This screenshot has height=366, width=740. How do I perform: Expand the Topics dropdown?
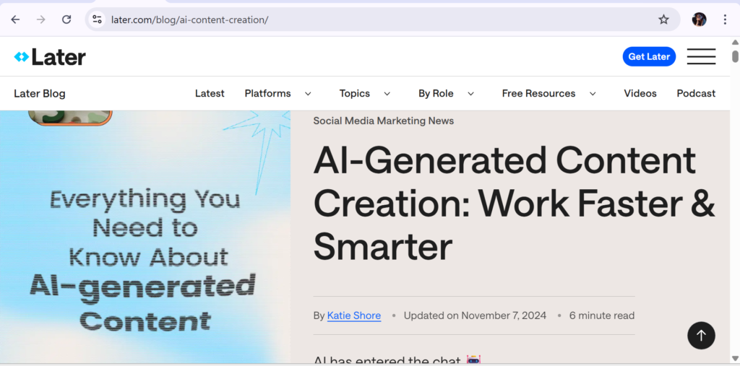pyautogui.click(x=364, y=93)
